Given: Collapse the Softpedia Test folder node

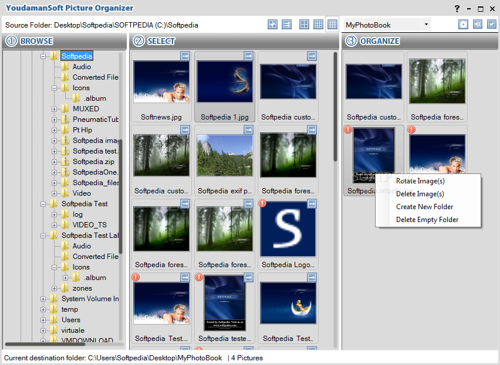Looking at the screenshot, I should [43, 204].
